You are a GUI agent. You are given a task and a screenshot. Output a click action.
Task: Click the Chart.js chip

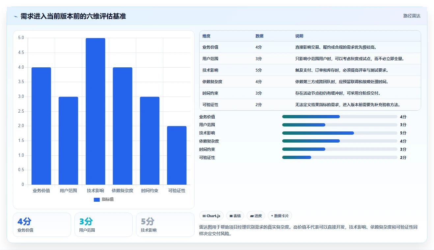click(x=211, y=216)
